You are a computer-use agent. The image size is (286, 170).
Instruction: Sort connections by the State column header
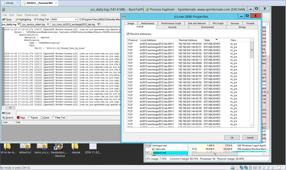216,40
